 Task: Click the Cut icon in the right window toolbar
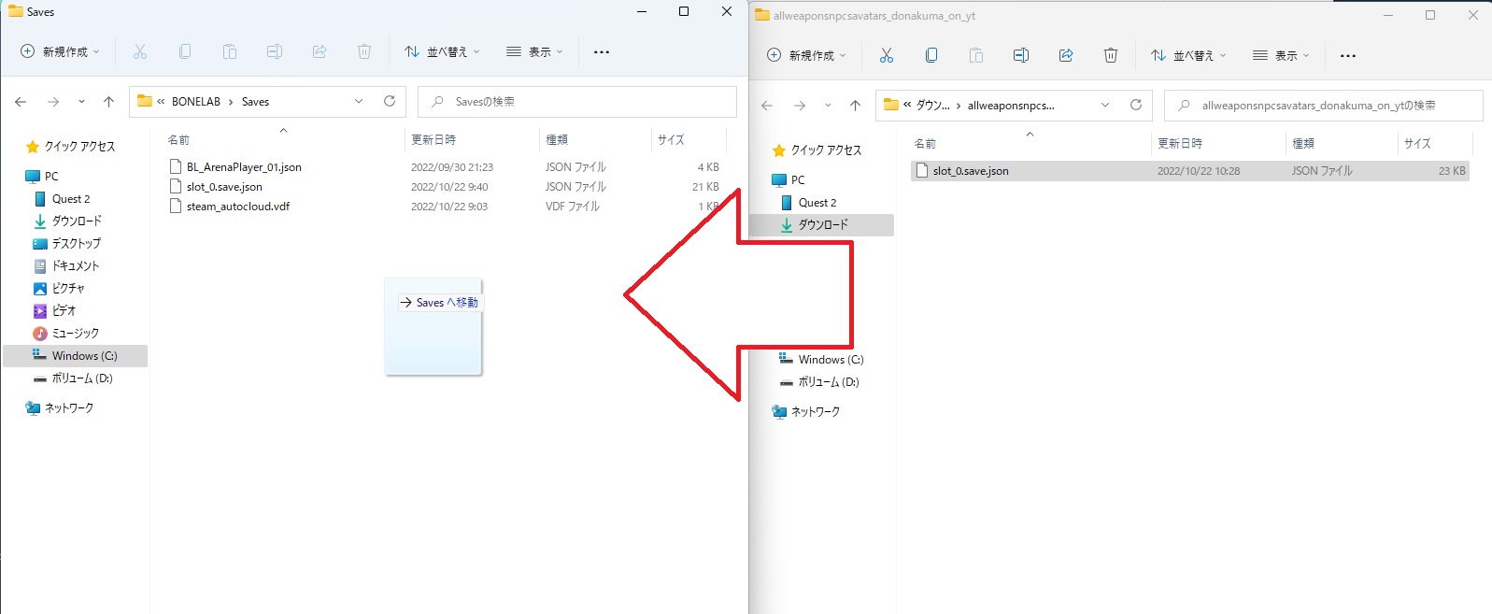click(886, 56)
